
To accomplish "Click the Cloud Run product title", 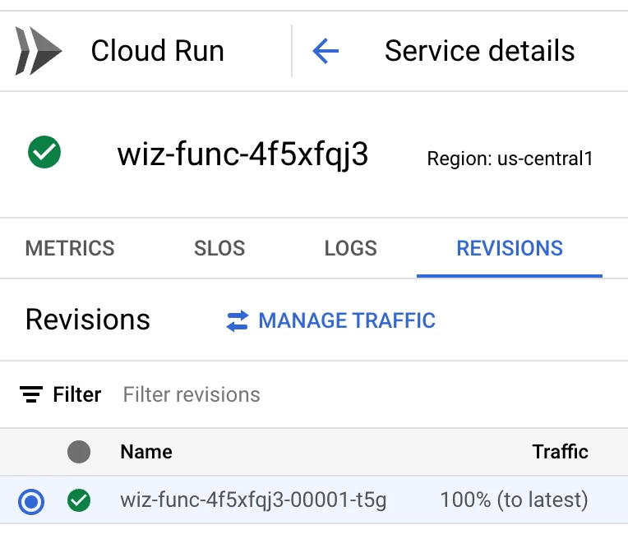I will 158,51.
